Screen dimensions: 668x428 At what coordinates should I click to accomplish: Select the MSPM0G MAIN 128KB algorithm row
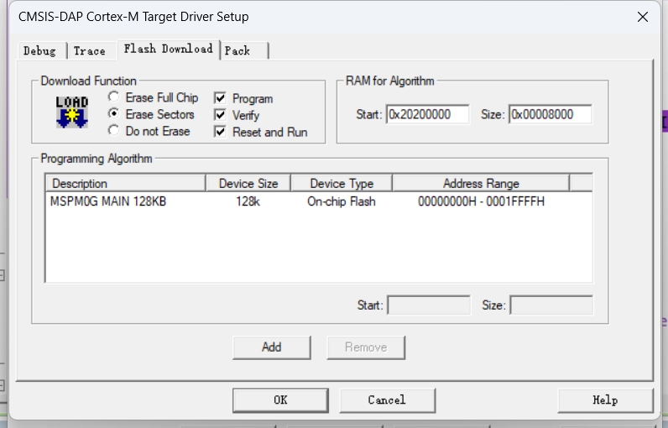point(109,201)
